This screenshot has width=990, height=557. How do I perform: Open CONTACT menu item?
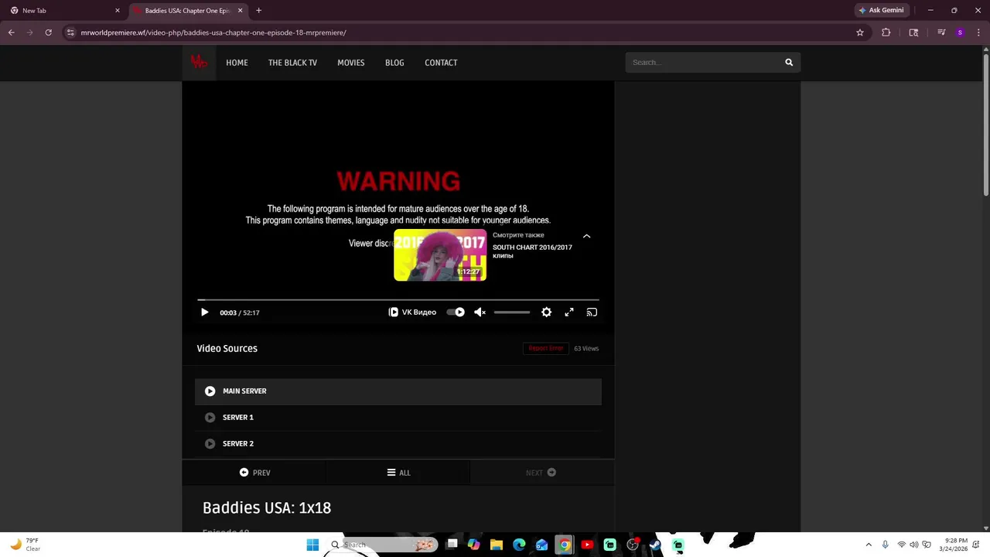point(441,63)
